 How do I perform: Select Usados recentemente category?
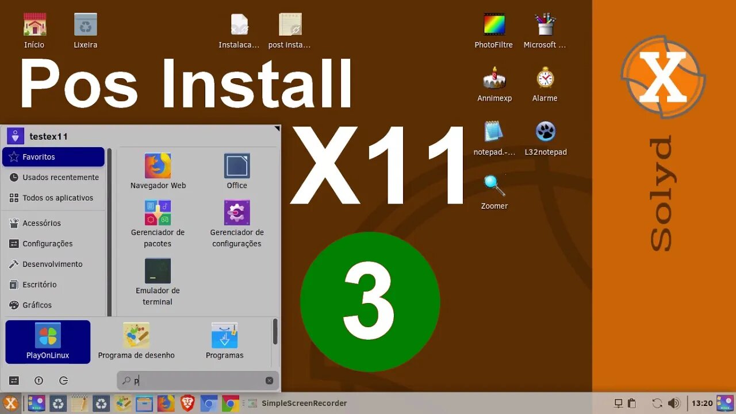53,177
